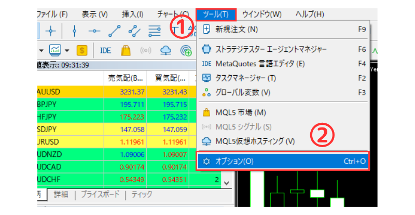The height and width of the screenshot is (215, 415).
Task: Select the crosshair cursor tool
Action: point(50,31)
